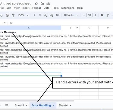Increase font size with plus button

(x=95, y=15)
